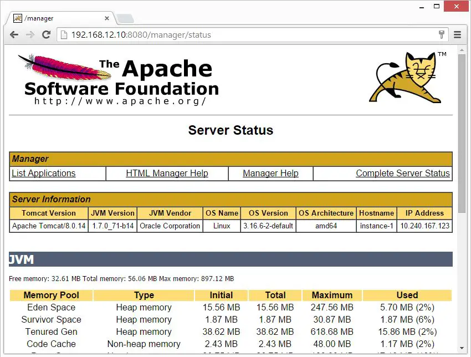Click the 618.68 MB maximum value

pos(332,331)
